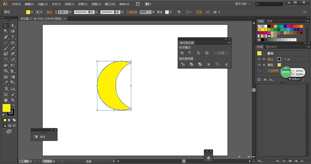Screen dimensions: 311x164
Task: Enable Draw Normal mode
Action: point(5,126)
